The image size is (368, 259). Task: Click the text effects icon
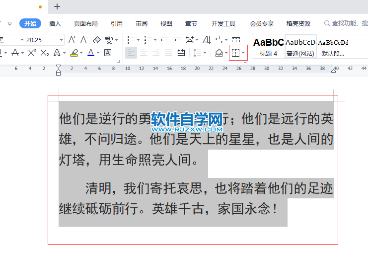pos(57,53)
